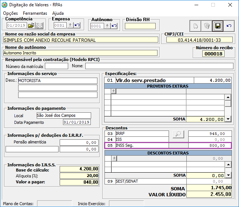
Task: Click Proventos SOMA amount 4.200,00
Action: 205,119
